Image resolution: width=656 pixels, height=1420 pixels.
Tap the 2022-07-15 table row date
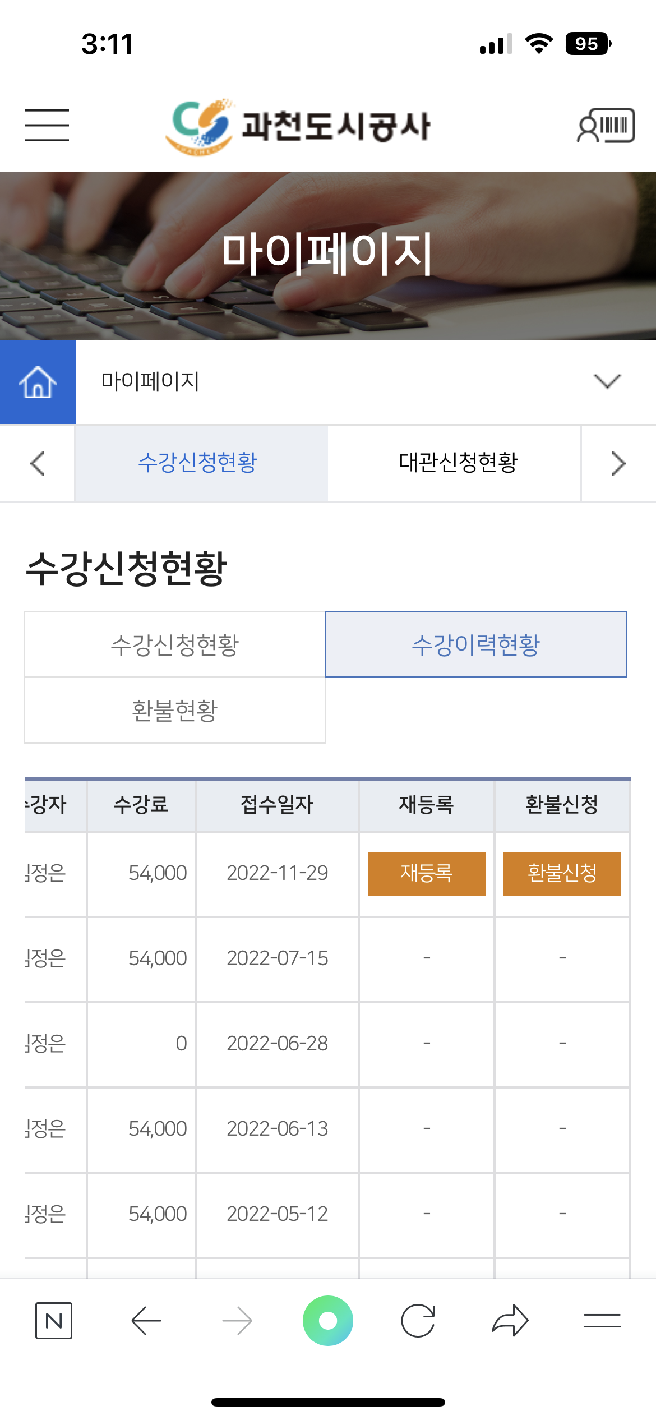pos(277,958)
